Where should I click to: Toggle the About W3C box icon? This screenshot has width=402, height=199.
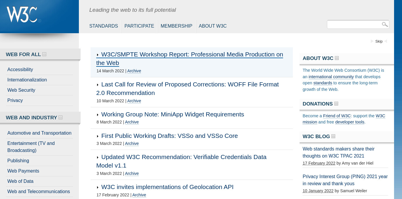[337, 58]
